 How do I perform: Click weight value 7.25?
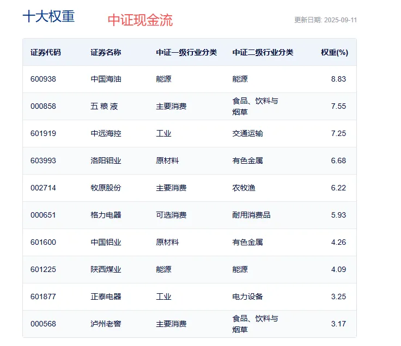coord(338,133)
